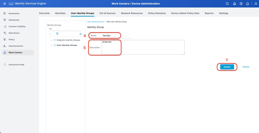Click the Name field containing SecOps
The image size is (259, 133).
click(116, 36)
